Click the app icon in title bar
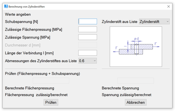The image size is (175, 111). [6, 7]
